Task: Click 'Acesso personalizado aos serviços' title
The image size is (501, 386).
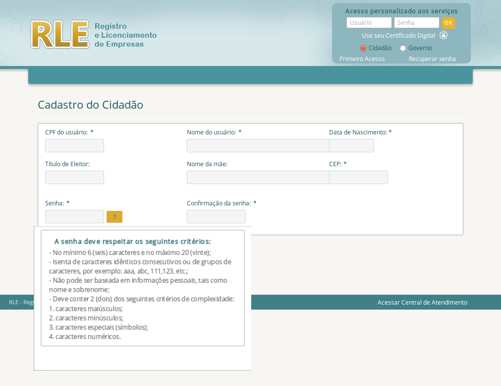Action: click(x=401, y=11)
